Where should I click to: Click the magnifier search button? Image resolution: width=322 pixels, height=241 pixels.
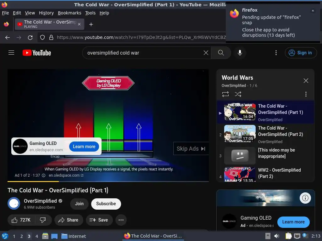[221, 53]
